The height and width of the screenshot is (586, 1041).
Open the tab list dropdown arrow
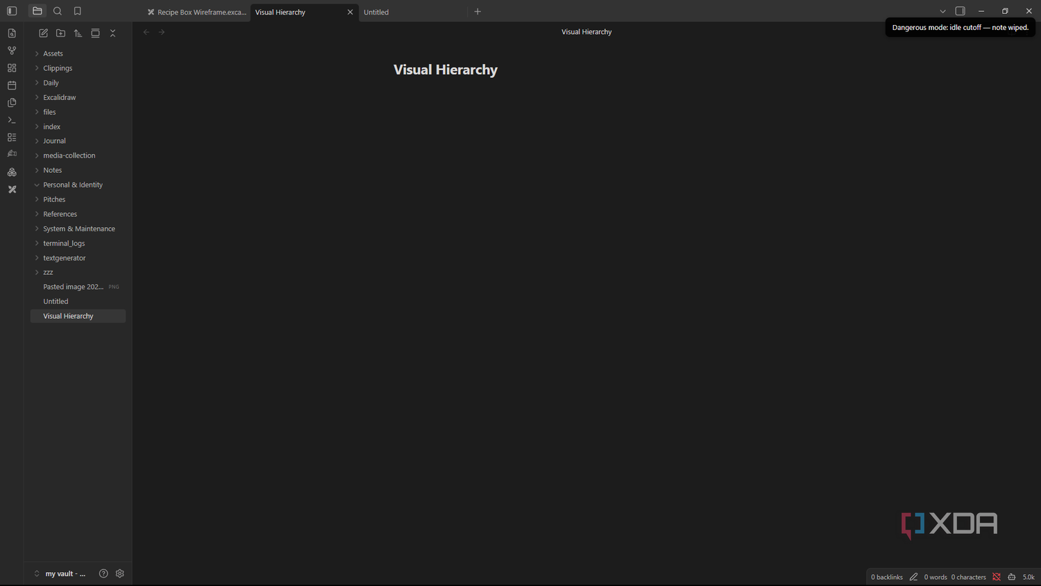point(942,11)
